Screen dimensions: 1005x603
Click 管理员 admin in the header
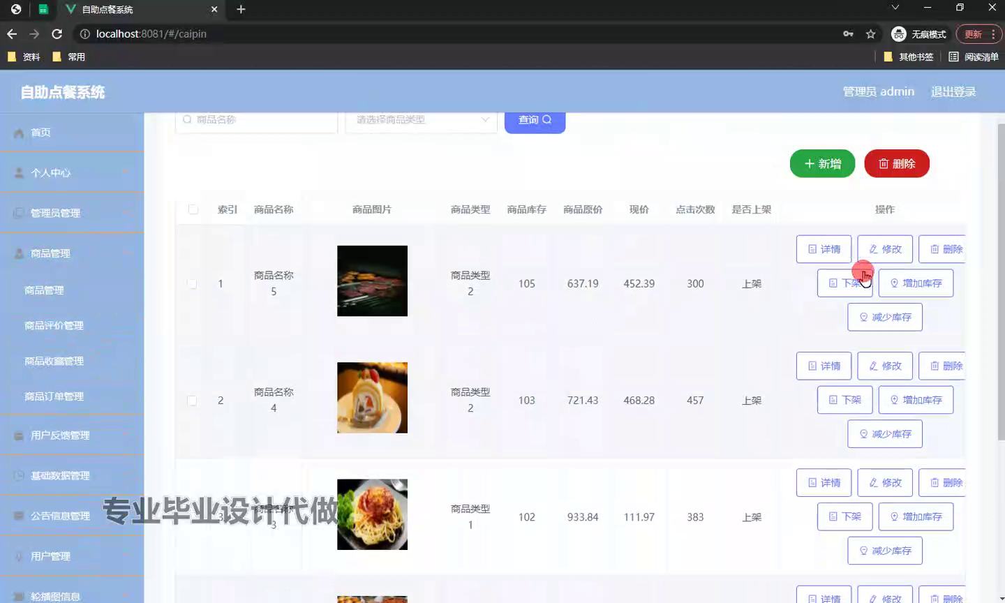point(879,91)
